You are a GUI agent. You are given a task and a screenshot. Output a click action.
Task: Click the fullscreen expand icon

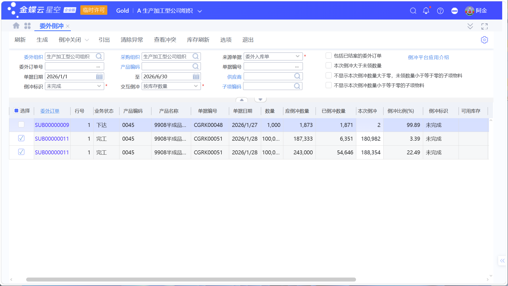(484, 26)
